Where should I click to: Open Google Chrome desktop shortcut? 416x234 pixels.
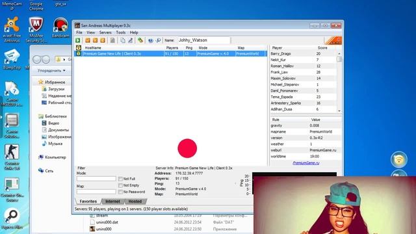tap(36, 6)
